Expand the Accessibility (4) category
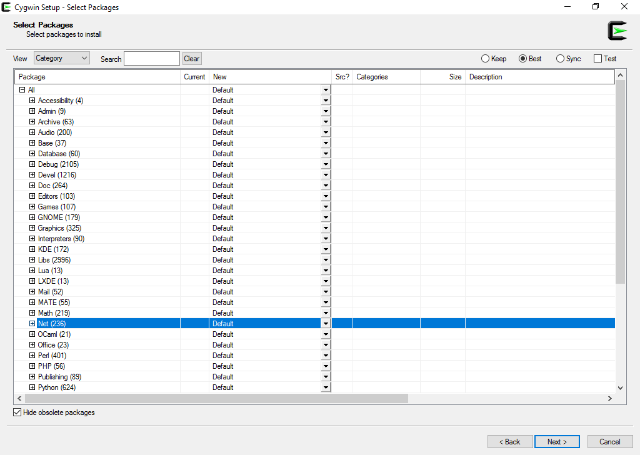Viewport: 640px width, 455px height. [x=32, y=101]
